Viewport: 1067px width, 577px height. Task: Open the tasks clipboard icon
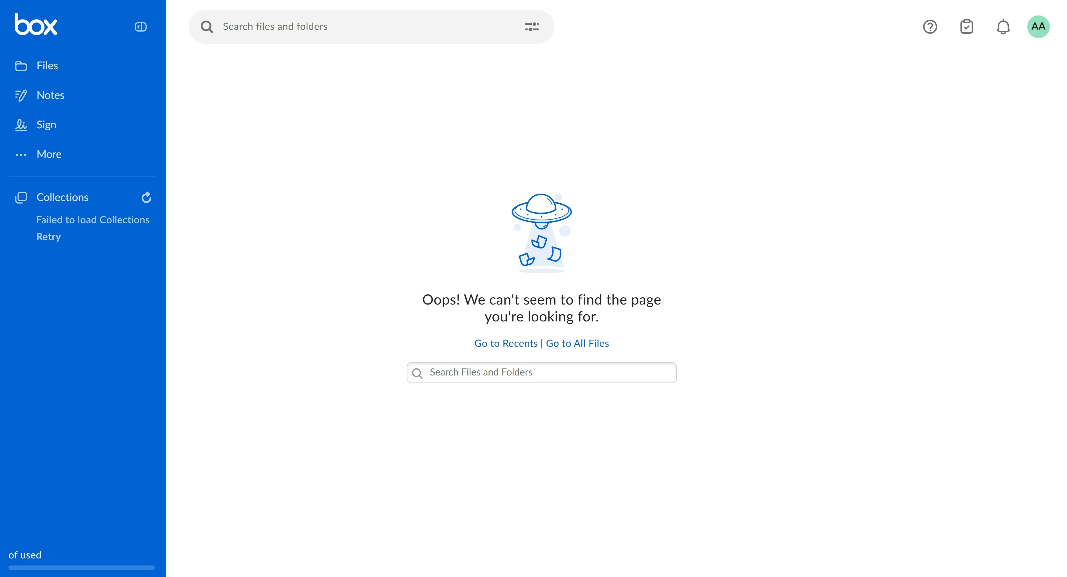966,27
